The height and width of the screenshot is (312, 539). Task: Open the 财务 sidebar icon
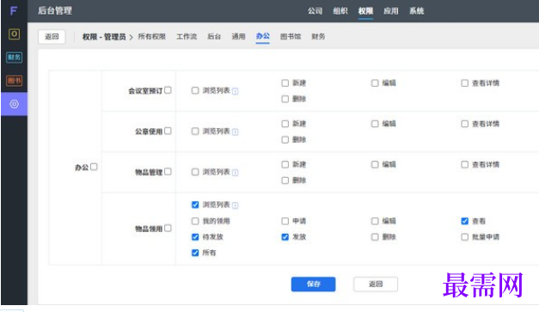pos(14,58)
